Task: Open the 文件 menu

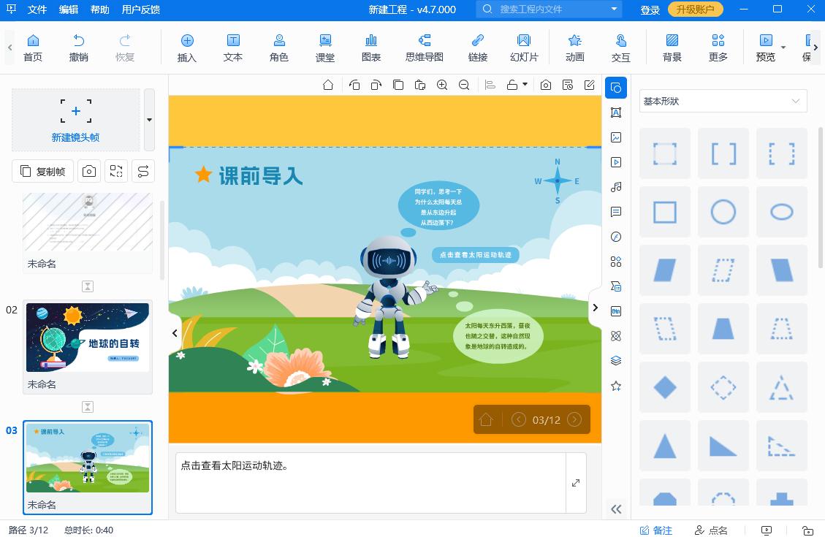Action: pos(37,9)
